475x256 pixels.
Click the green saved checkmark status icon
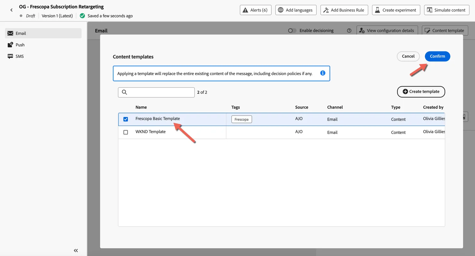pyautogui.click(x=82, y=16)
